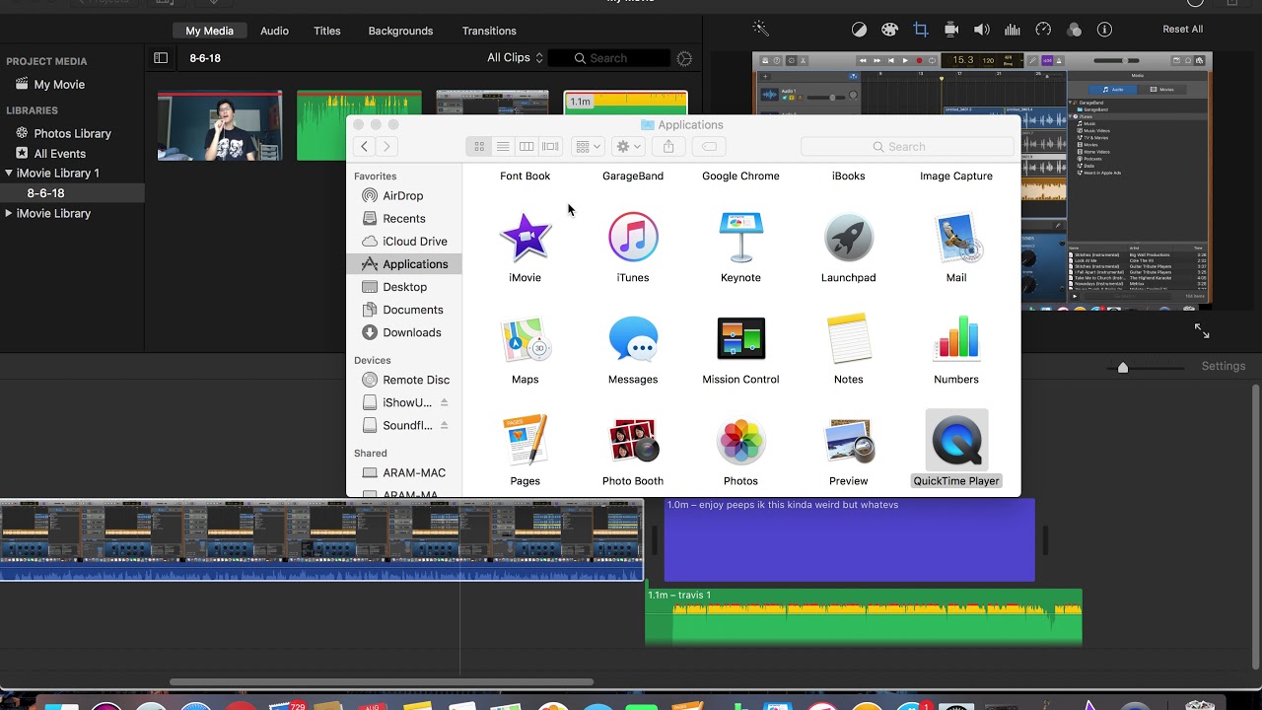Select the Numbers app icon
The image size is (1262, 710).
point(956,339)
